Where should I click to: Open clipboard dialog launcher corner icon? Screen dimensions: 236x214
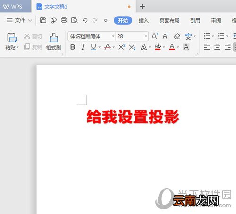pos(62,54)
